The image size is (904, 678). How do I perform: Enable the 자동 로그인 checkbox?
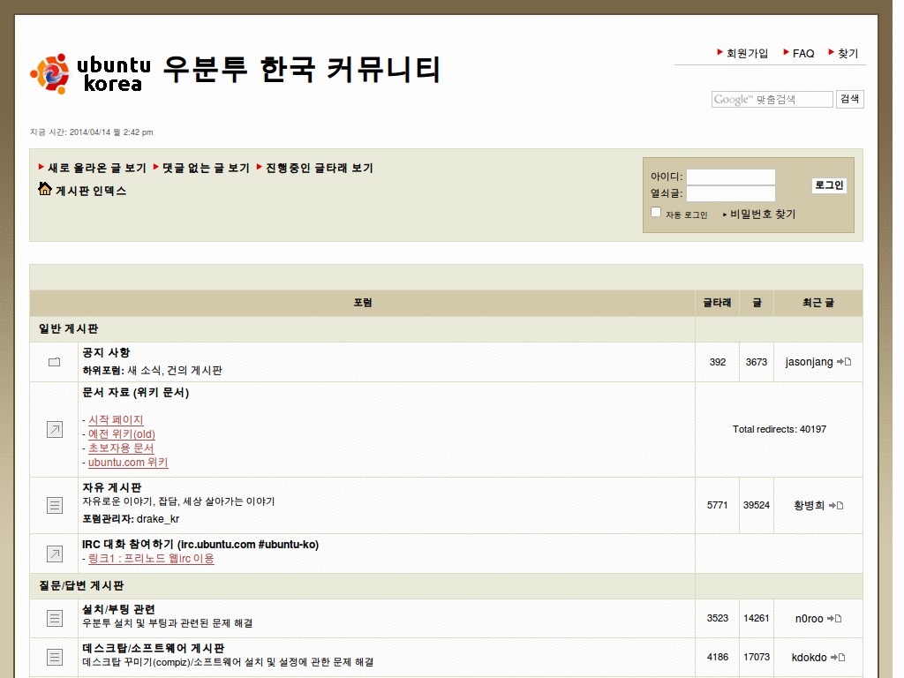point(656,212)
